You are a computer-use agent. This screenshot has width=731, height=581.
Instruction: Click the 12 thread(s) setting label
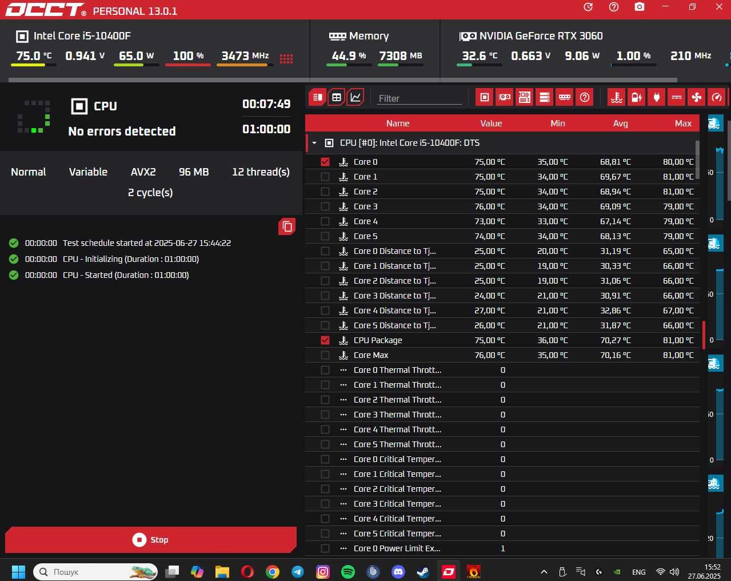pos(261,172)
